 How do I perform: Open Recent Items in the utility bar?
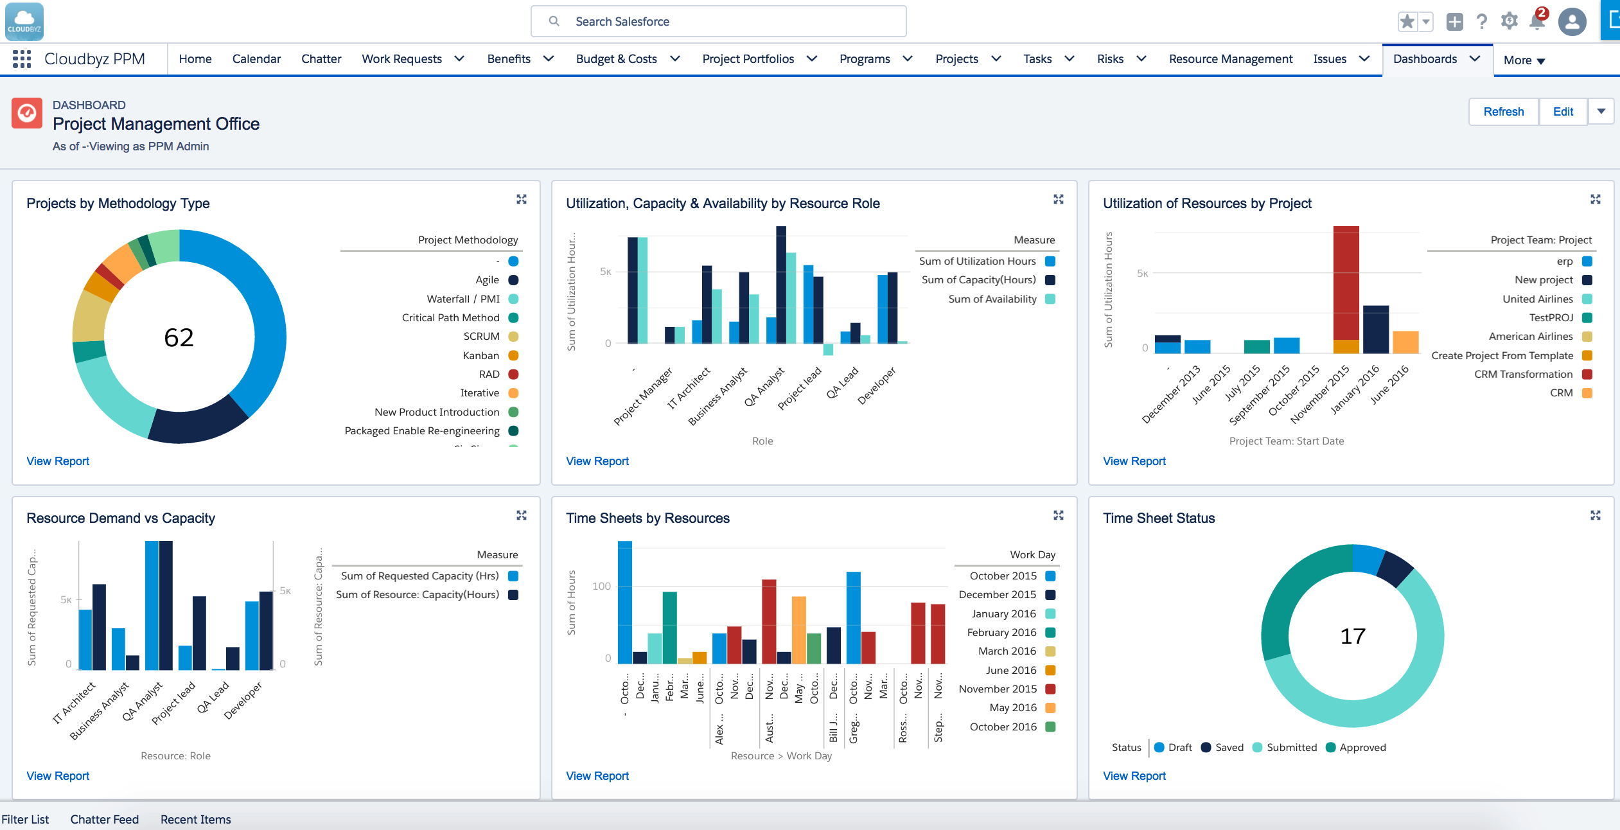[x=195, y=819]
